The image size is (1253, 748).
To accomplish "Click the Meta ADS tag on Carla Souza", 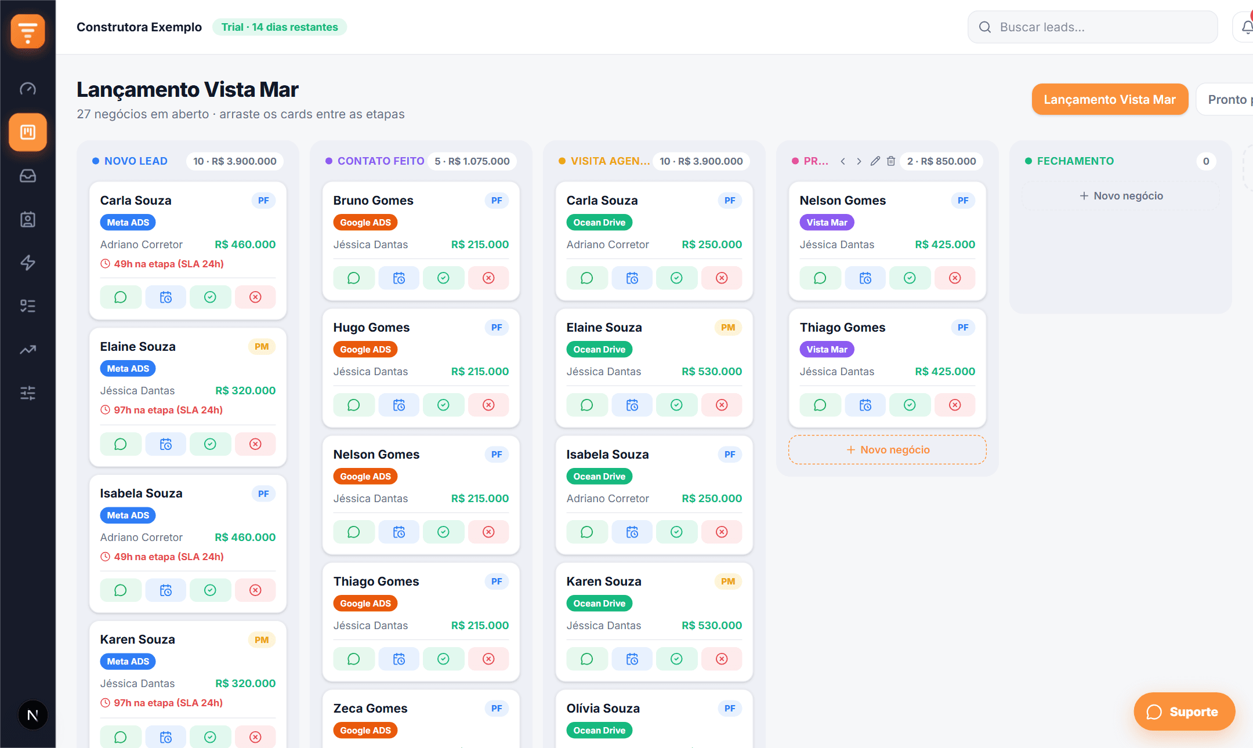I will (x=128, y=223).
